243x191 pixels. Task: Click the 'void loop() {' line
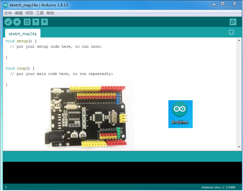click(20, 68)
